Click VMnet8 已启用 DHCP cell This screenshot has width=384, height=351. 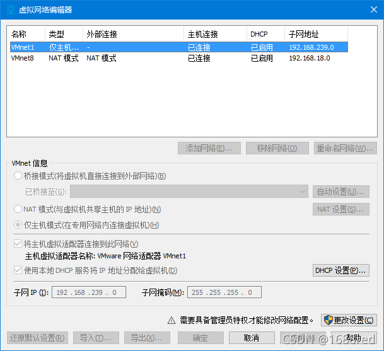pyautogui.click(x=262, y=58)
